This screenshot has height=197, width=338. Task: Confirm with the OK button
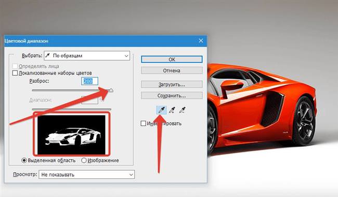[172, 59]
